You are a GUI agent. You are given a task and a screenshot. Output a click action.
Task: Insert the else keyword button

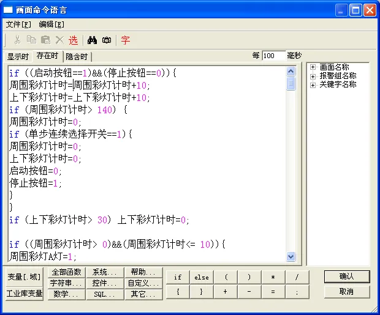coord(202,277)
